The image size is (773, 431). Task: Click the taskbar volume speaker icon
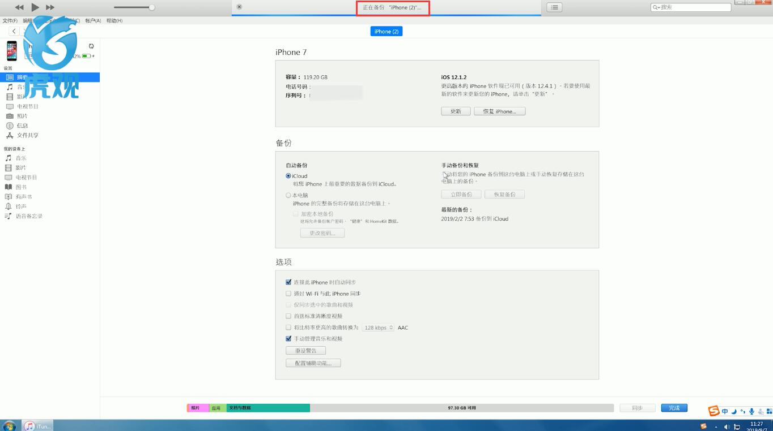tap(727, 426)
